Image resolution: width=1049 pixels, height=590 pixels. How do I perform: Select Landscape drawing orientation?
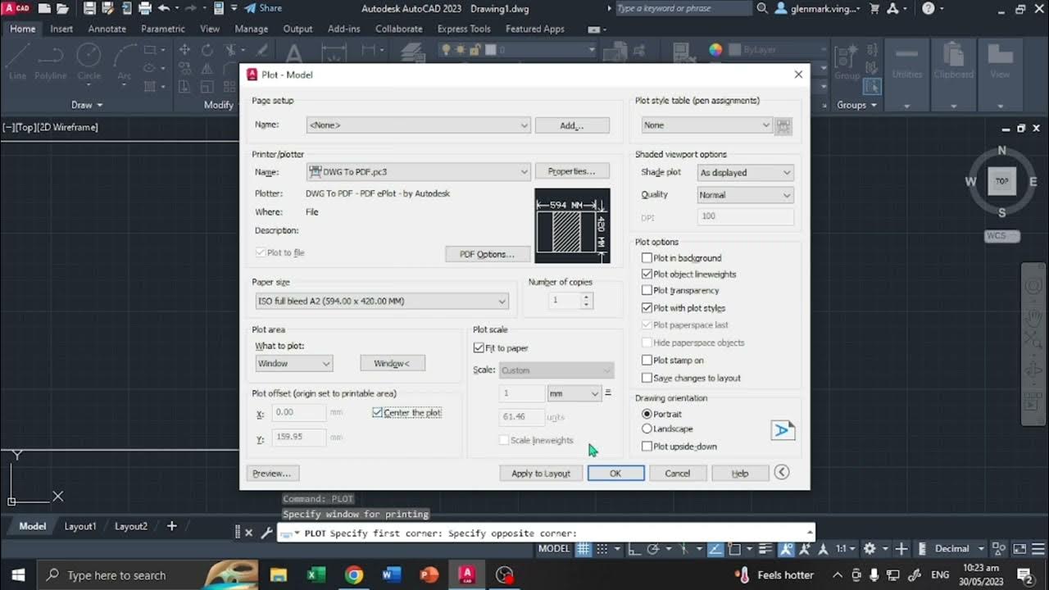647,429
